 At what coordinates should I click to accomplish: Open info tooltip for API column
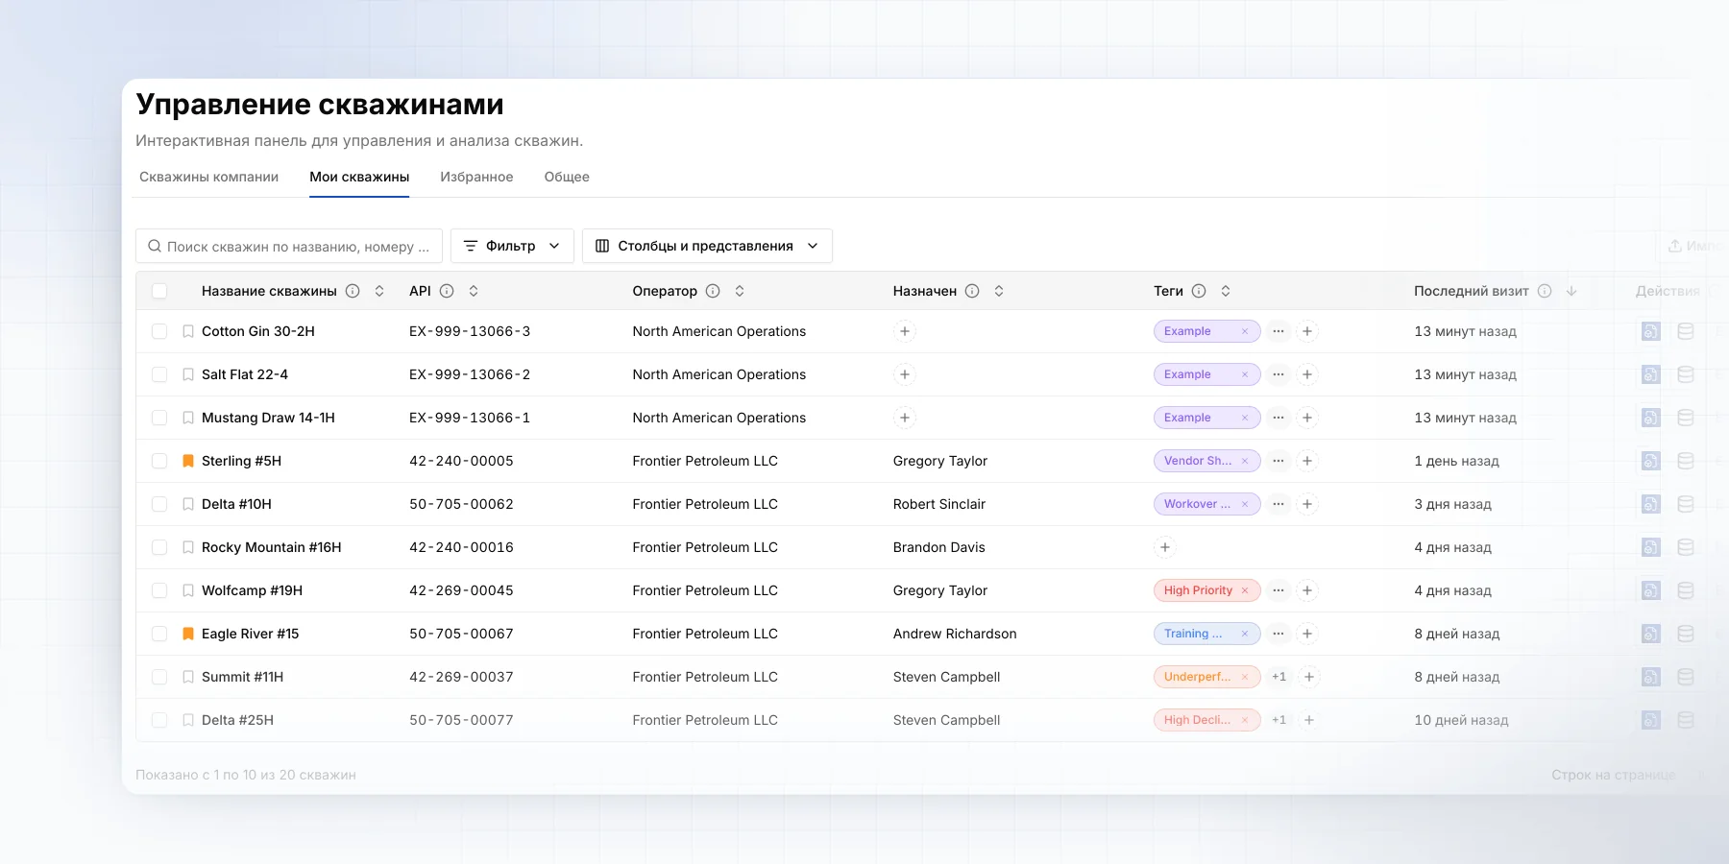[447, 291]
